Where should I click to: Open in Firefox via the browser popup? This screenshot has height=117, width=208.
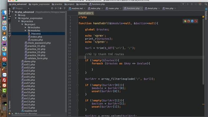tap(188, 21)
